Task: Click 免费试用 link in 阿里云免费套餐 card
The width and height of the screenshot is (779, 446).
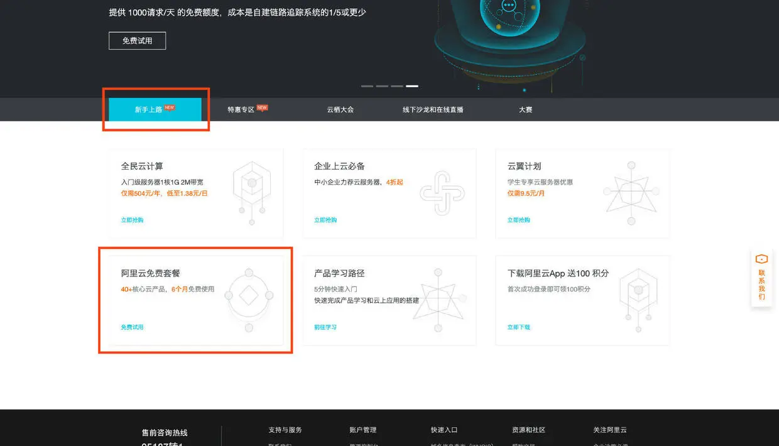Action: (x=133, y=327)
